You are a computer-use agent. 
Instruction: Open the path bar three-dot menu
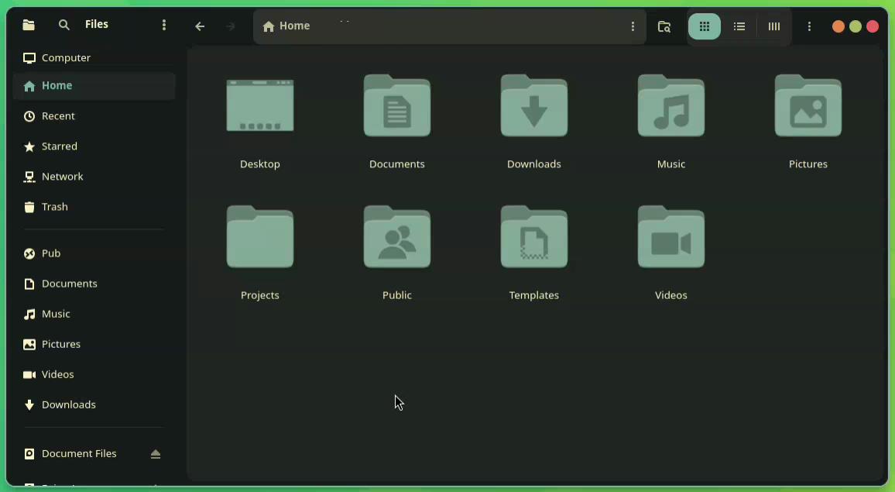click(633, 26)
